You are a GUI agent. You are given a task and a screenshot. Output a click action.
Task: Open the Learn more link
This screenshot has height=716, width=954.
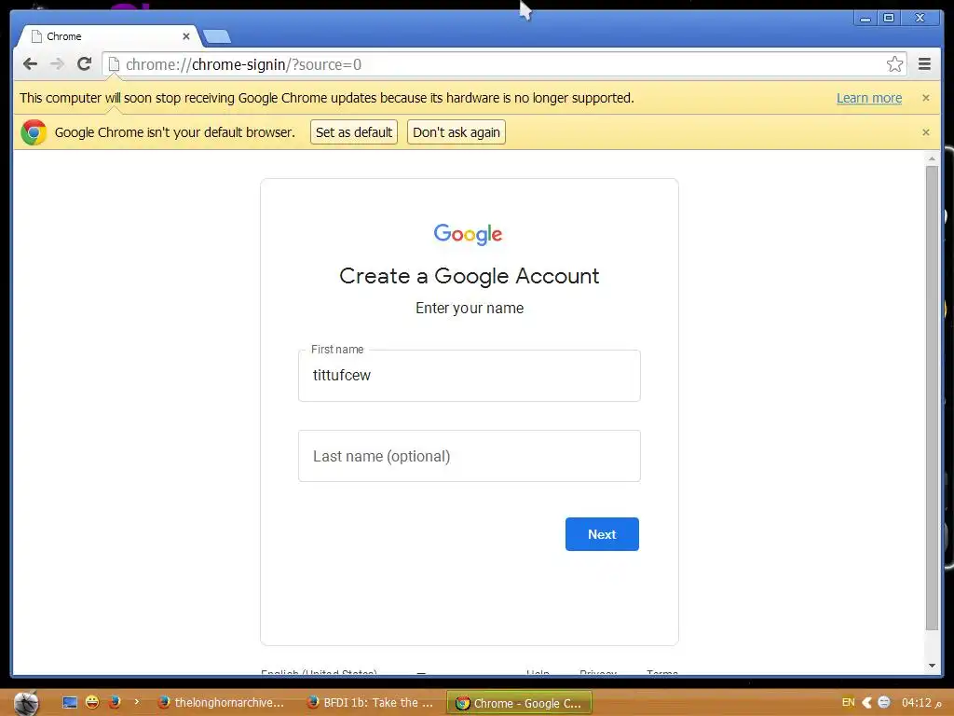click(869, 98)
